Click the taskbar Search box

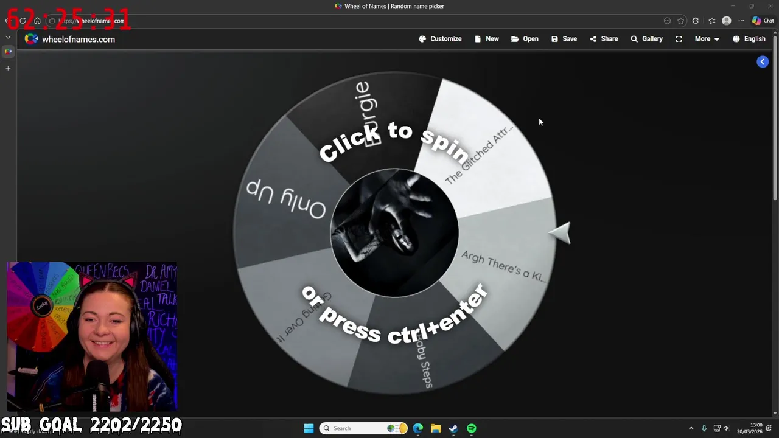(x=363, y=428)
